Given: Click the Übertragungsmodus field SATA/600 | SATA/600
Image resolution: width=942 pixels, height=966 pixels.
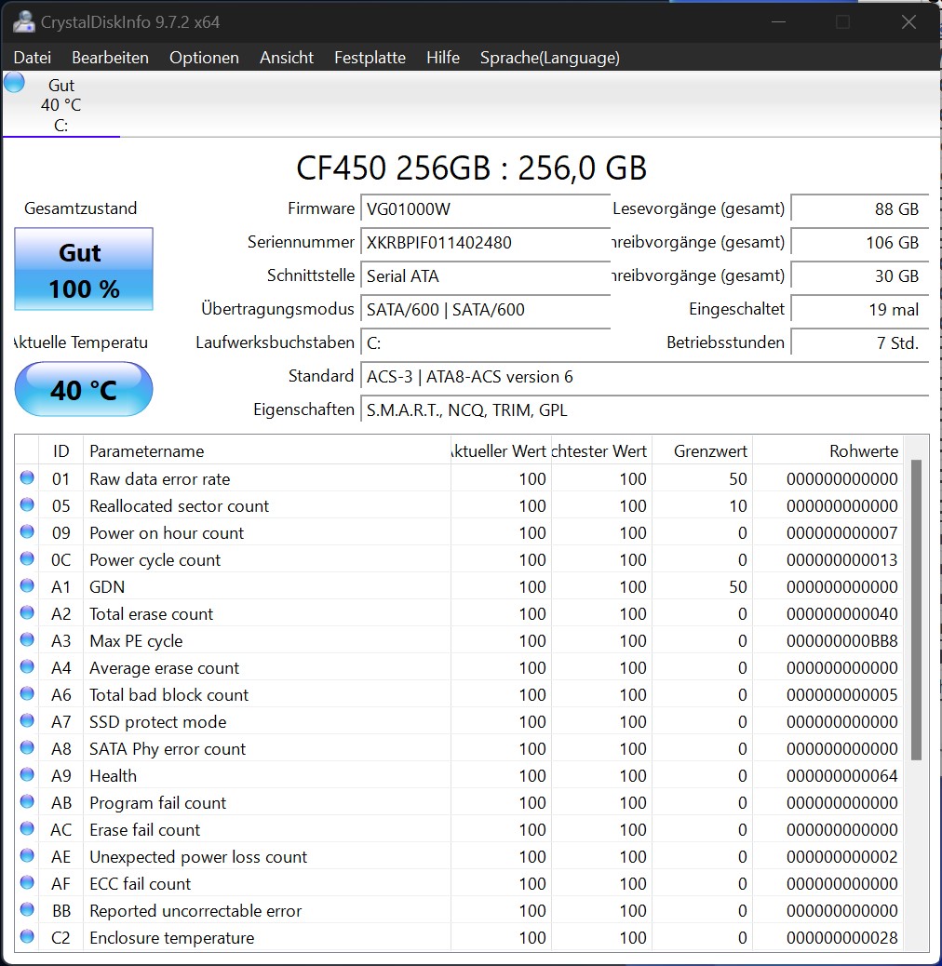Looking at the screenshot, I should tap(486, 309).
